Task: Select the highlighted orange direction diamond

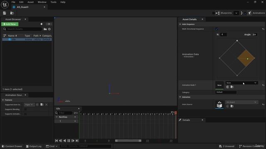Action: pos(246,58)
